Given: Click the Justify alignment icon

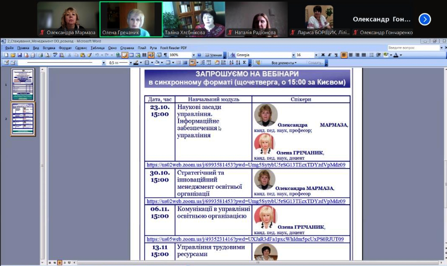Looking at the screenshot, I should 364,55.
